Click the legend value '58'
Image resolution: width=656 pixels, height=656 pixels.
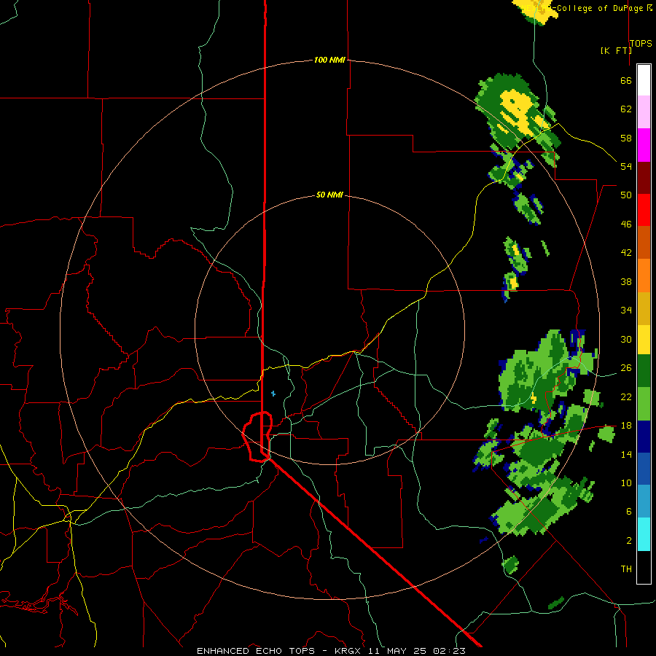click(x=626, y=138)
